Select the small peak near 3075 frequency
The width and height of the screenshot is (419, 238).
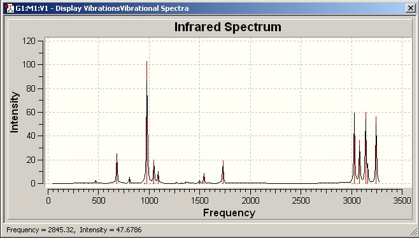(359, 162)
